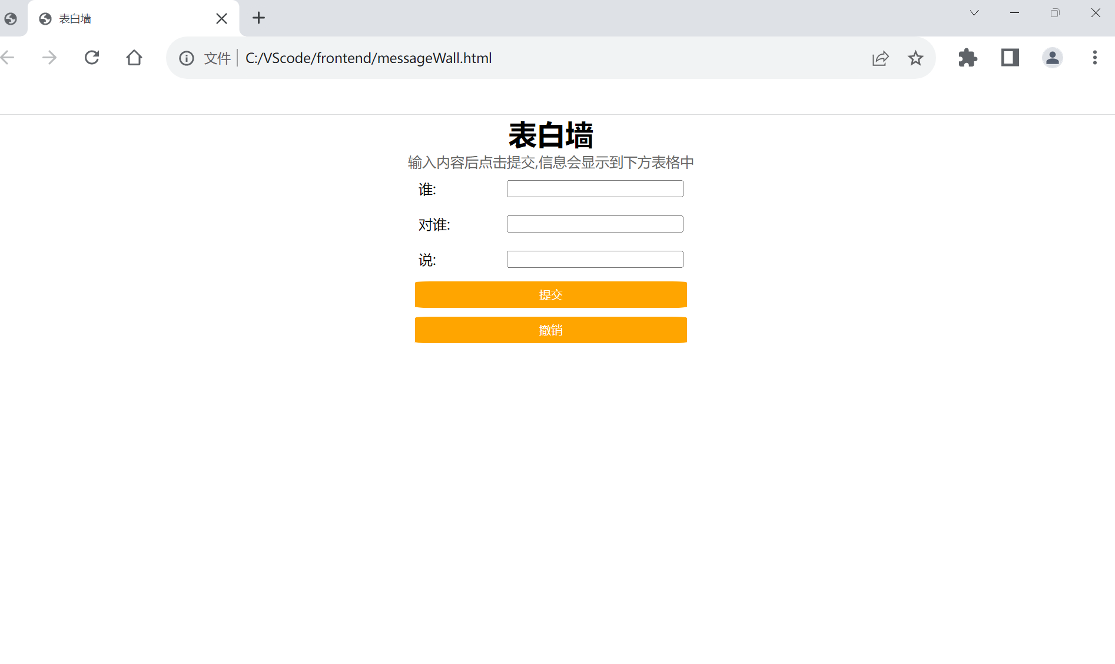Open the profile avatar menu
This screenshot has width=1115, height=664.
tap(1053, 58)
